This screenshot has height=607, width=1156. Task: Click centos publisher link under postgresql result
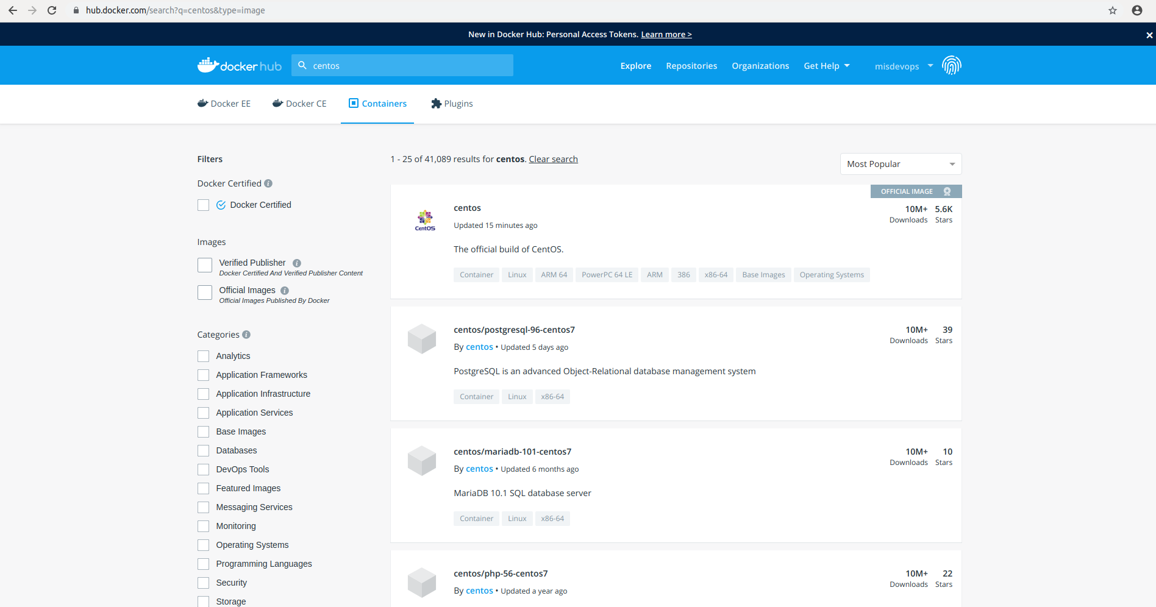click(x=479, y=347)
